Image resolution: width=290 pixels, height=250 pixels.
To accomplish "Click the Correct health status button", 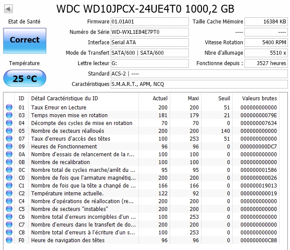I will [25, 41].
